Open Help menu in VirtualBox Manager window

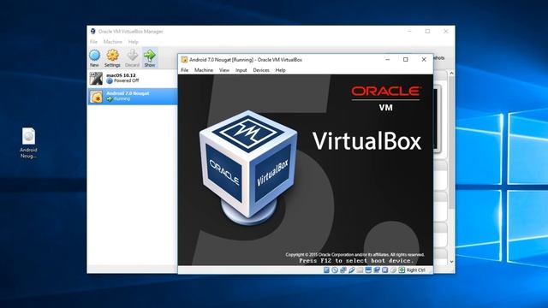(x=134, y=42)
